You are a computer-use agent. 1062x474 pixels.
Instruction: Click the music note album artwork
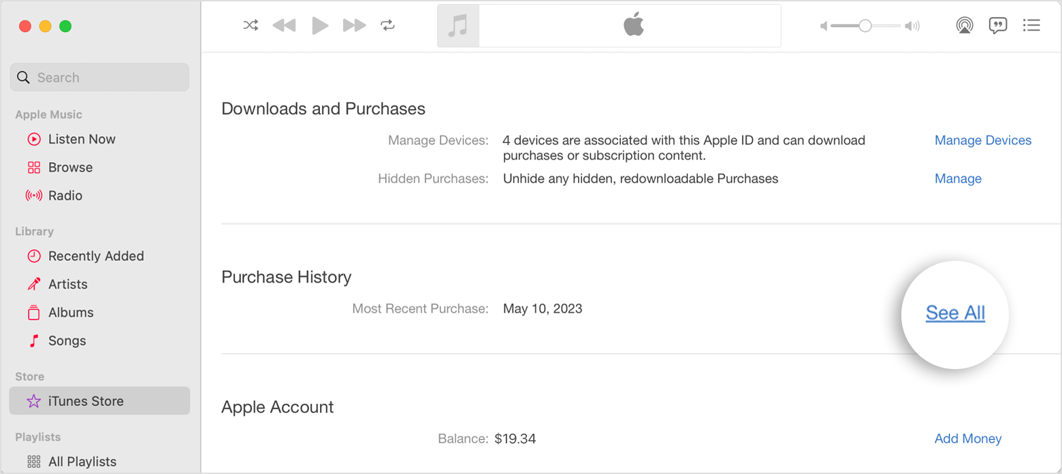coord(458,27)
